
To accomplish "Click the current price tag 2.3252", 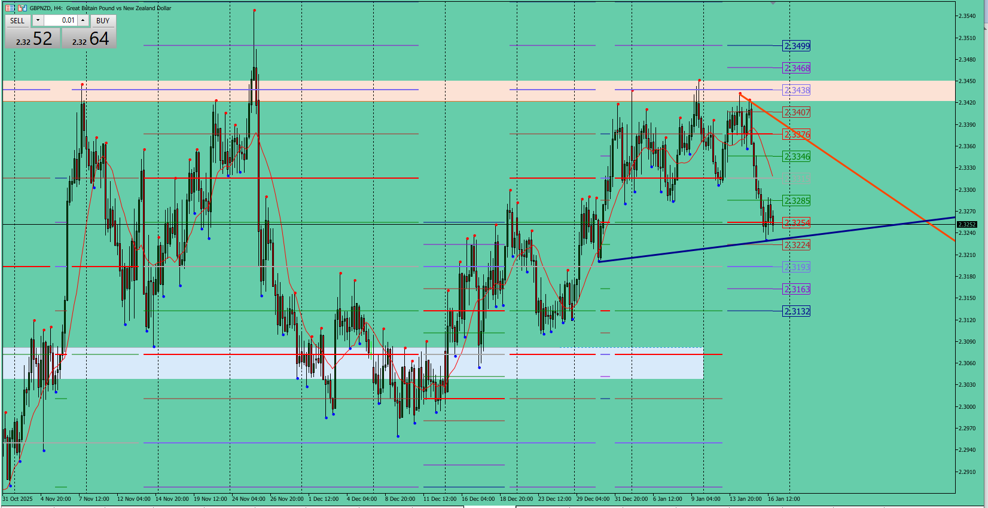I will pyautogui.click(x=967, y=225).
